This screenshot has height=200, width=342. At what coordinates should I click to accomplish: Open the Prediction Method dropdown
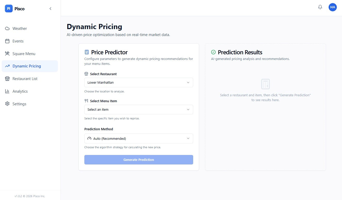point(139,138)
